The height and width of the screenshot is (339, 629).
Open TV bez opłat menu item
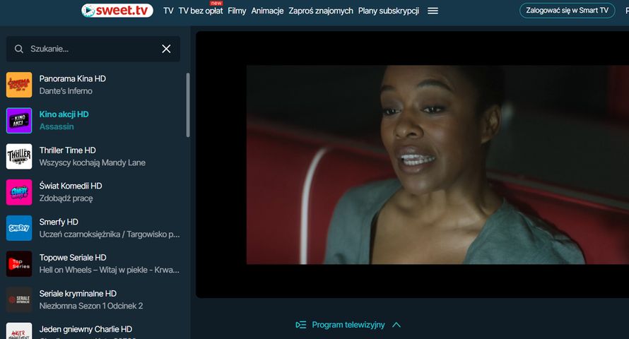tap(201, 11)
